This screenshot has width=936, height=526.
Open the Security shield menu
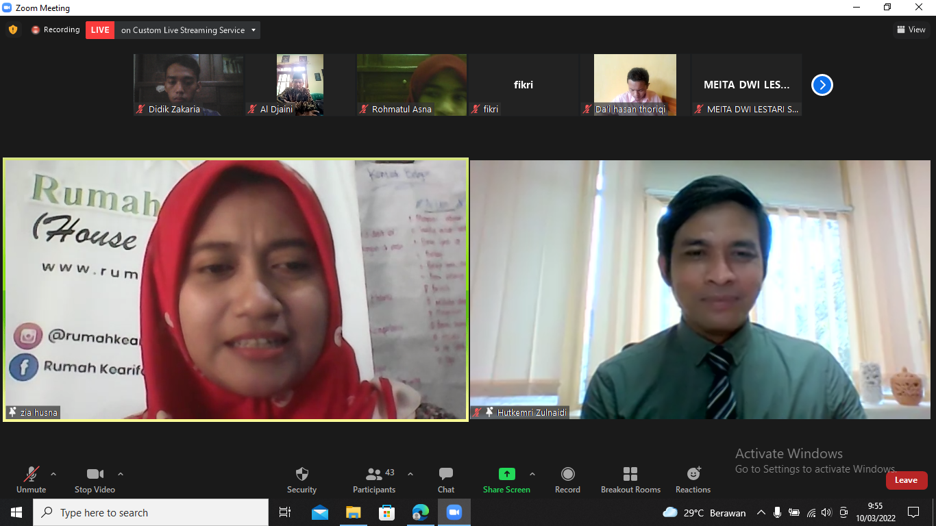pyautogui.click(x=301, y=479)
